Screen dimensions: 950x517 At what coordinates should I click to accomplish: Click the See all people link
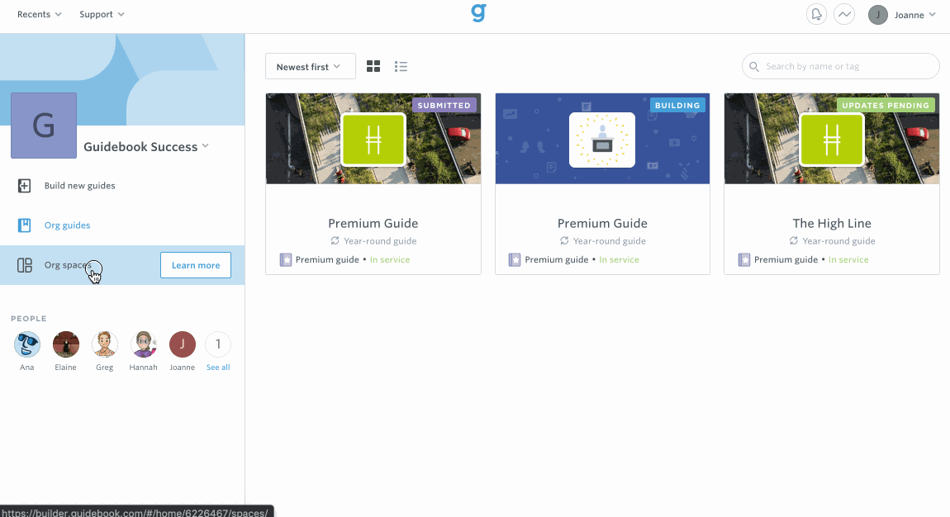[x=217, y=367]
